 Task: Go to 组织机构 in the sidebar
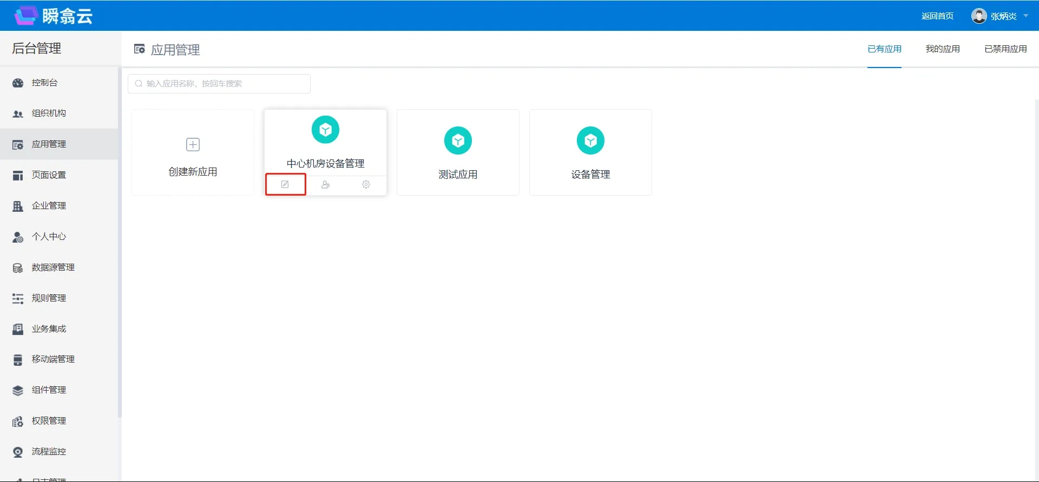(x=49, y=113)
